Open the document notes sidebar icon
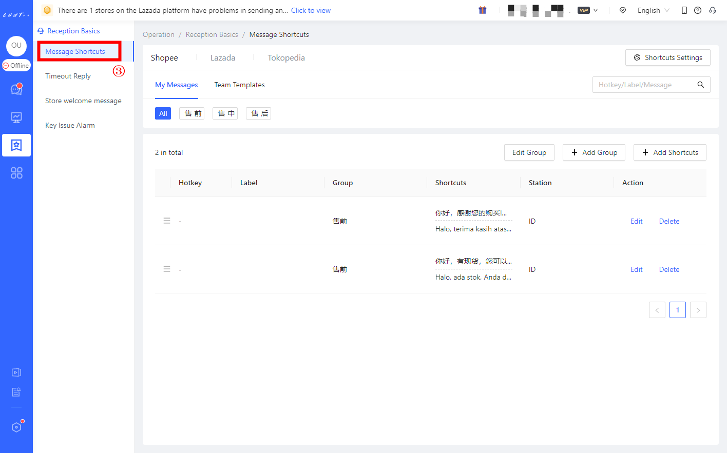 16,392
